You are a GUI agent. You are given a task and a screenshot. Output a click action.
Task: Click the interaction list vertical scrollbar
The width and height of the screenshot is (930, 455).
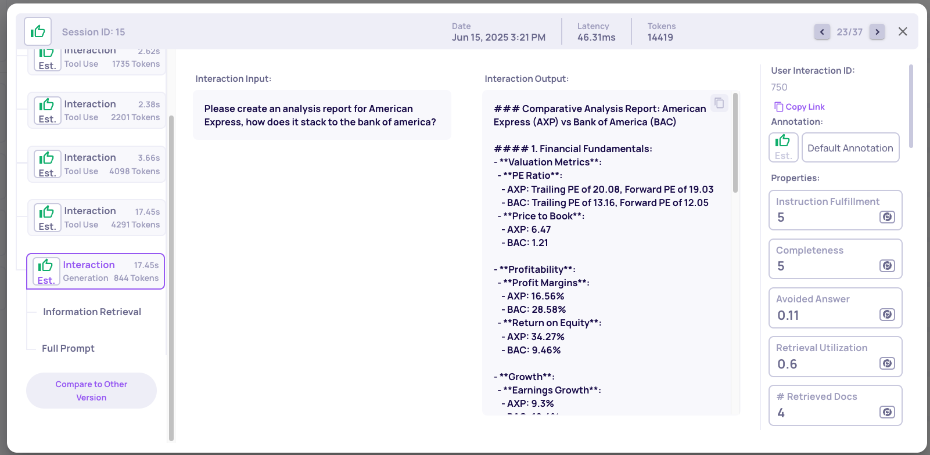pyautogui.click(x=171, y=279)
